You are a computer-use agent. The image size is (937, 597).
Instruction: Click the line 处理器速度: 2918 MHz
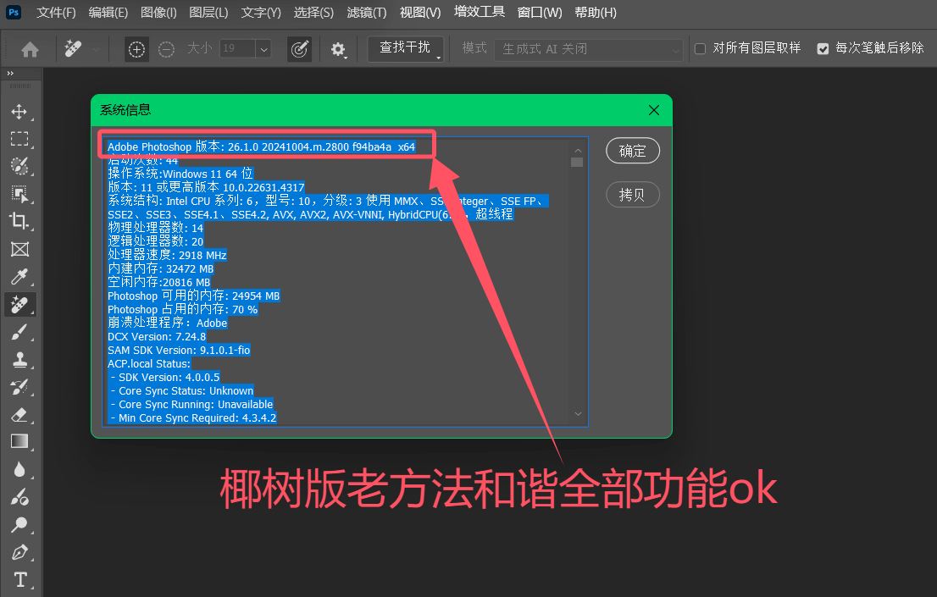tap(168, 255)
